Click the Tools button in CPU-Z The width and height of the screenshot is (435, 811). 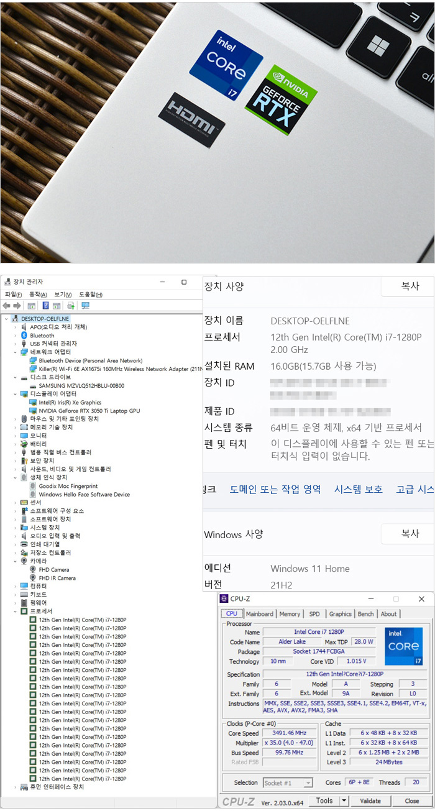(x=324, y=800)
